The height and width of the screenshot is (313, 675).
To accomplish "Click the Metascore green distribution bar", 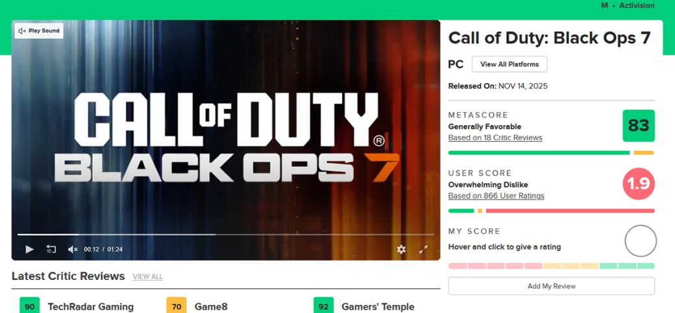I will [539, 153].
